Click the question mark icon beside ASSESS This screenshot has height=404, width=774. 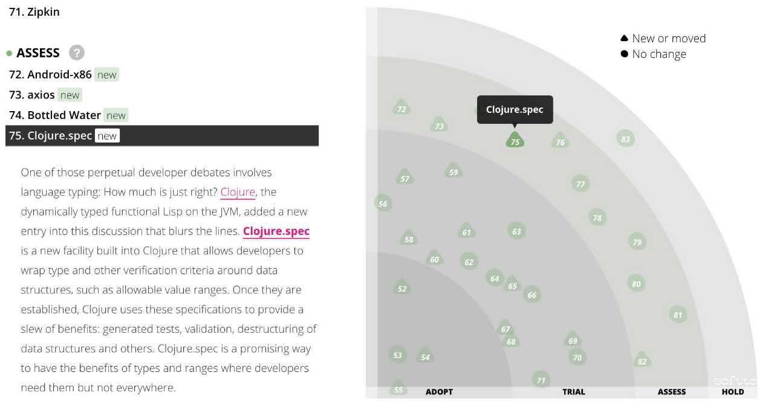point(76,53)
